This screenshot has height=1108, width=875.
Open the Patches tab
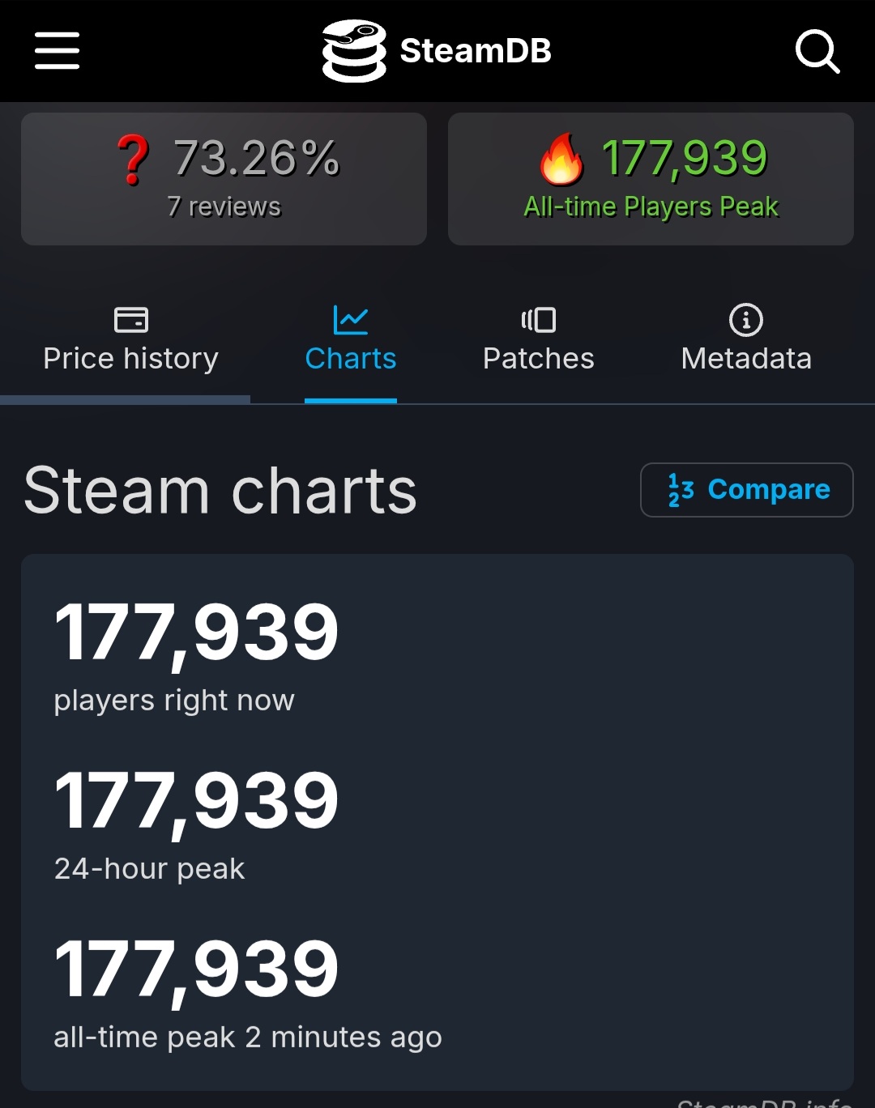pos(539,359)
